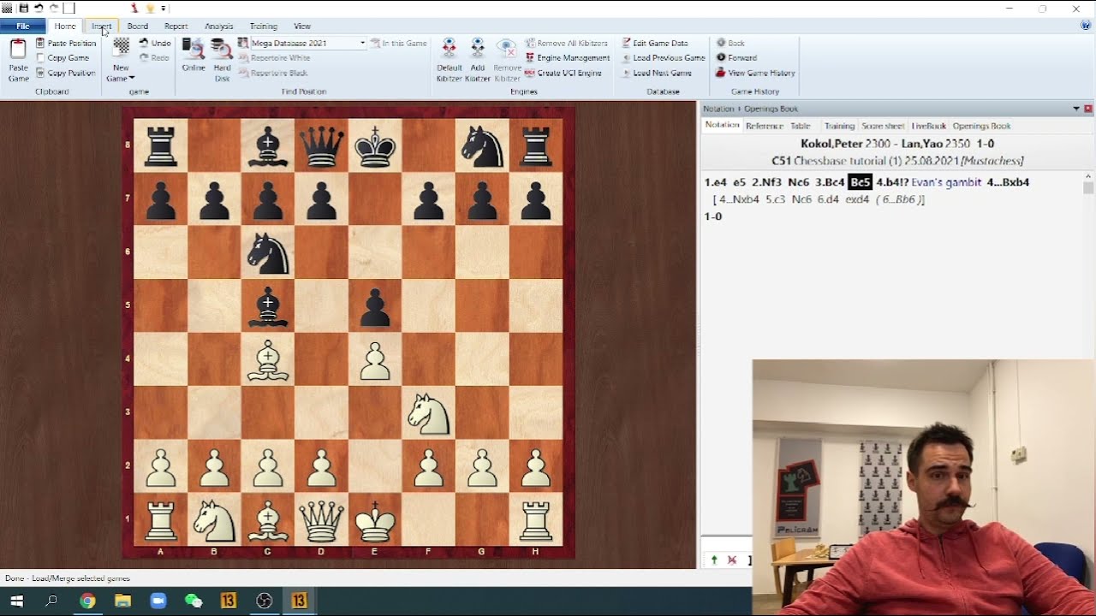Image resolution: width=1096 pixels, height=616 pixels.
Task: Open the quick access customize dropdown
Action: (162, 9)
